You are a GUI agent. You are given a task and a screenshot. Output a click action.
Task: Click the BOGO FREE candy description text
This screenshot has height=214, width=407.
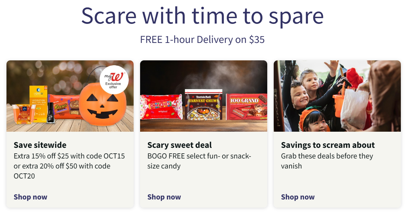[199, 161]
